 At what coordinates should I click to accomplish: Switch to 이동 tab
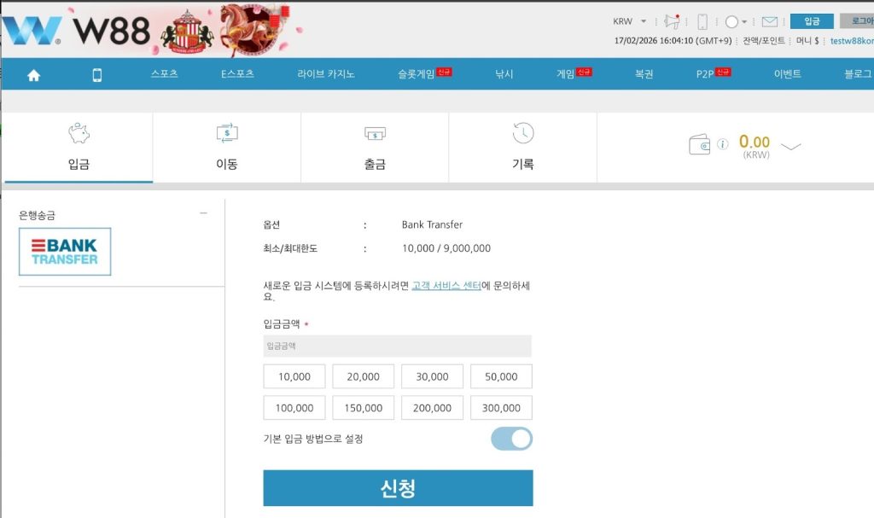(x=227, y=148)
